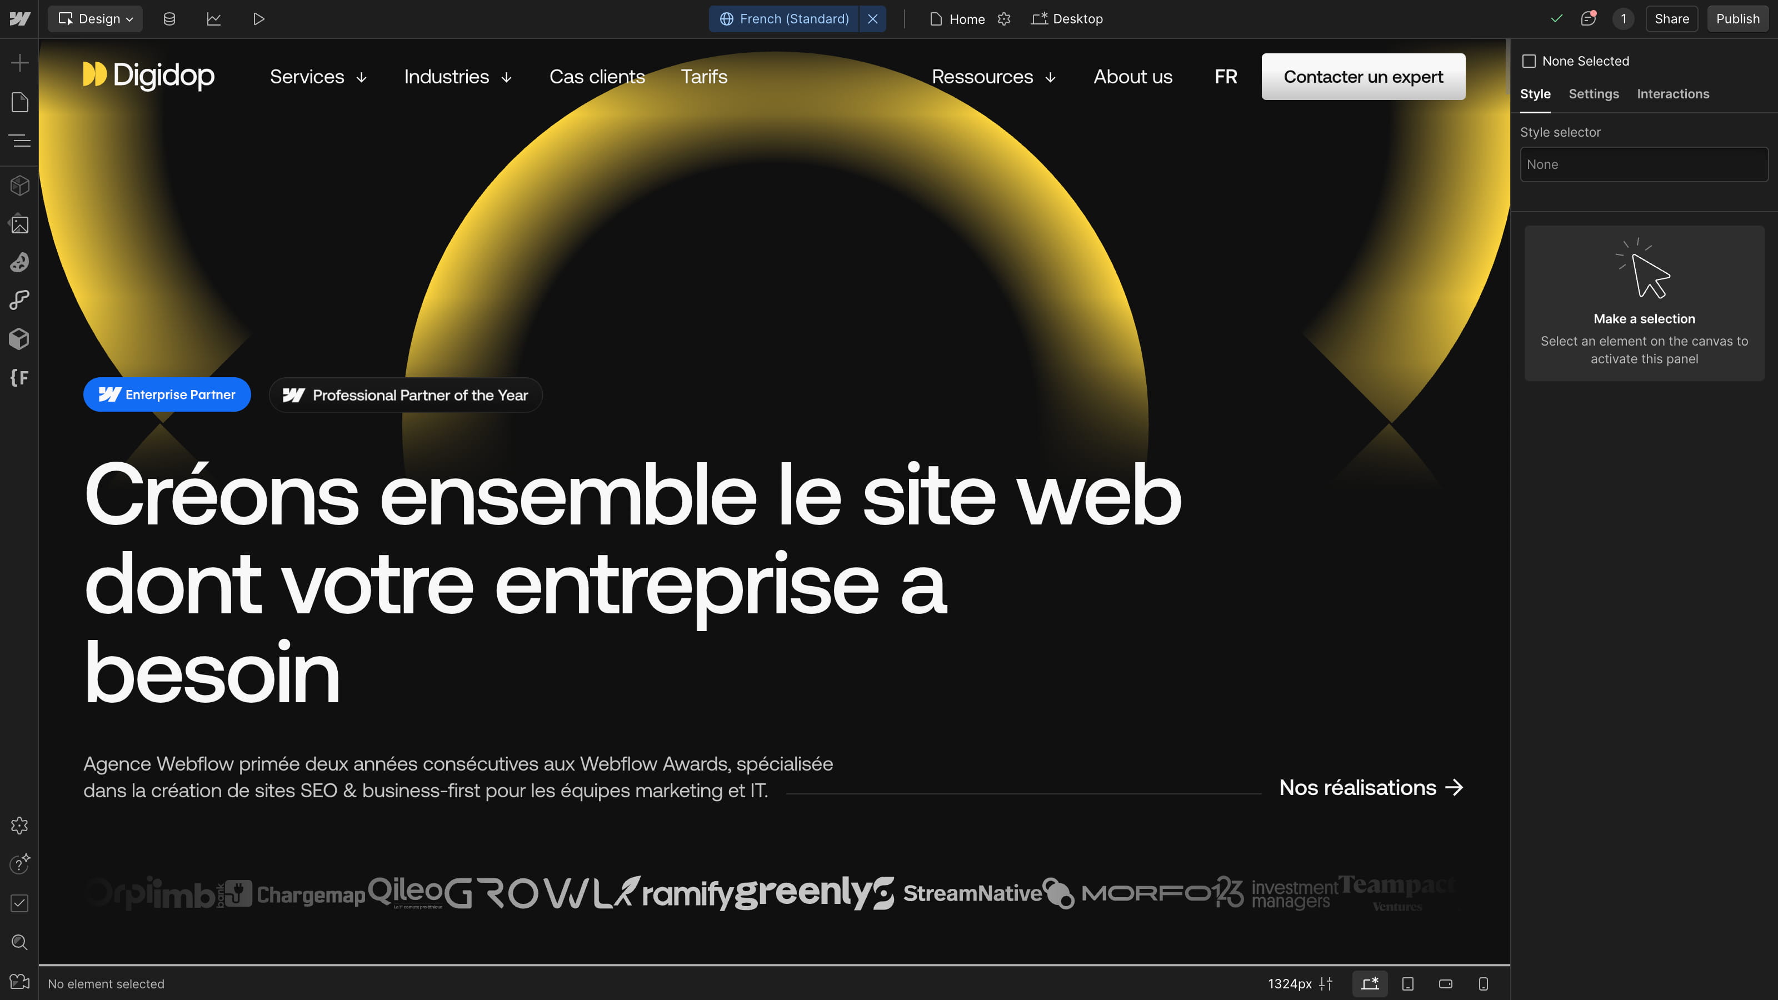Switch to mobile portrait breakpoint

coord(1484,983)
